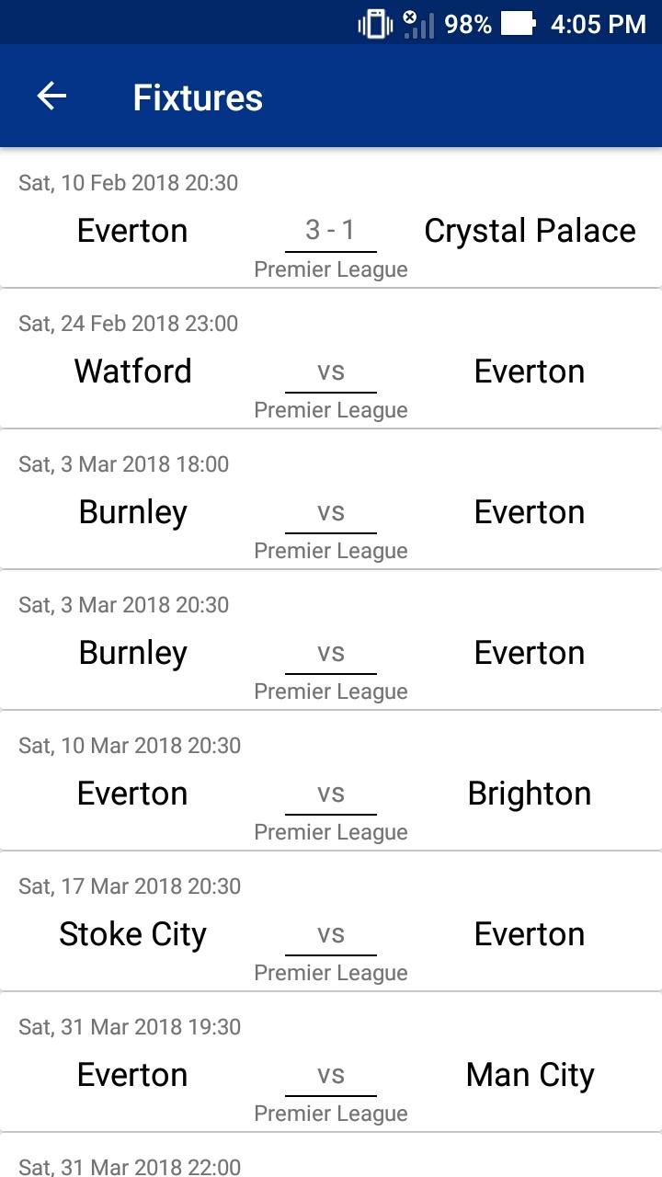
Task: Tap the battery icon in status bar
Action: (518, 23)
